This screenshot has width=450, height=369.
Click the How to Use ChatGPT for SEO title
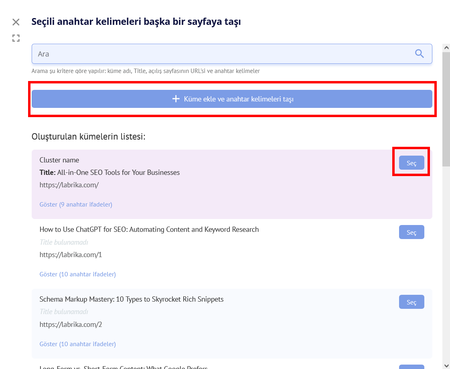[x=149, y=229]
